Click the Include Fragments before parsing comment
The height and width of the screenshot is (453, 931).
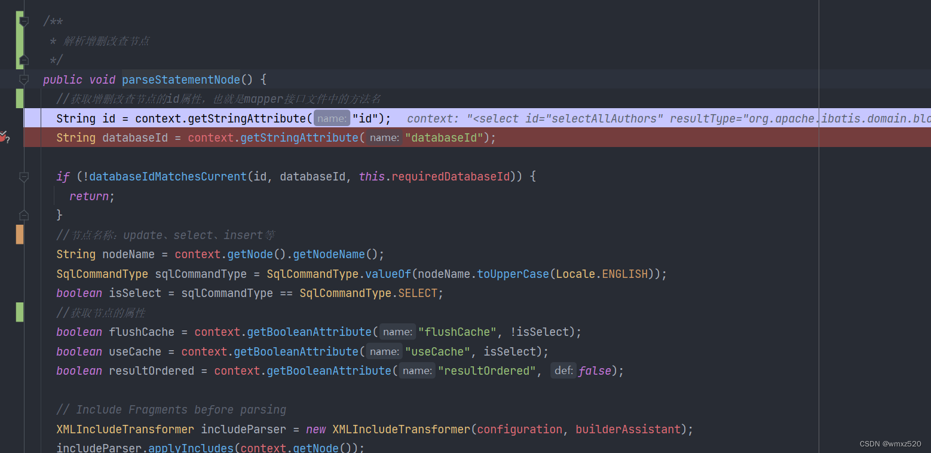click(171, 409)
